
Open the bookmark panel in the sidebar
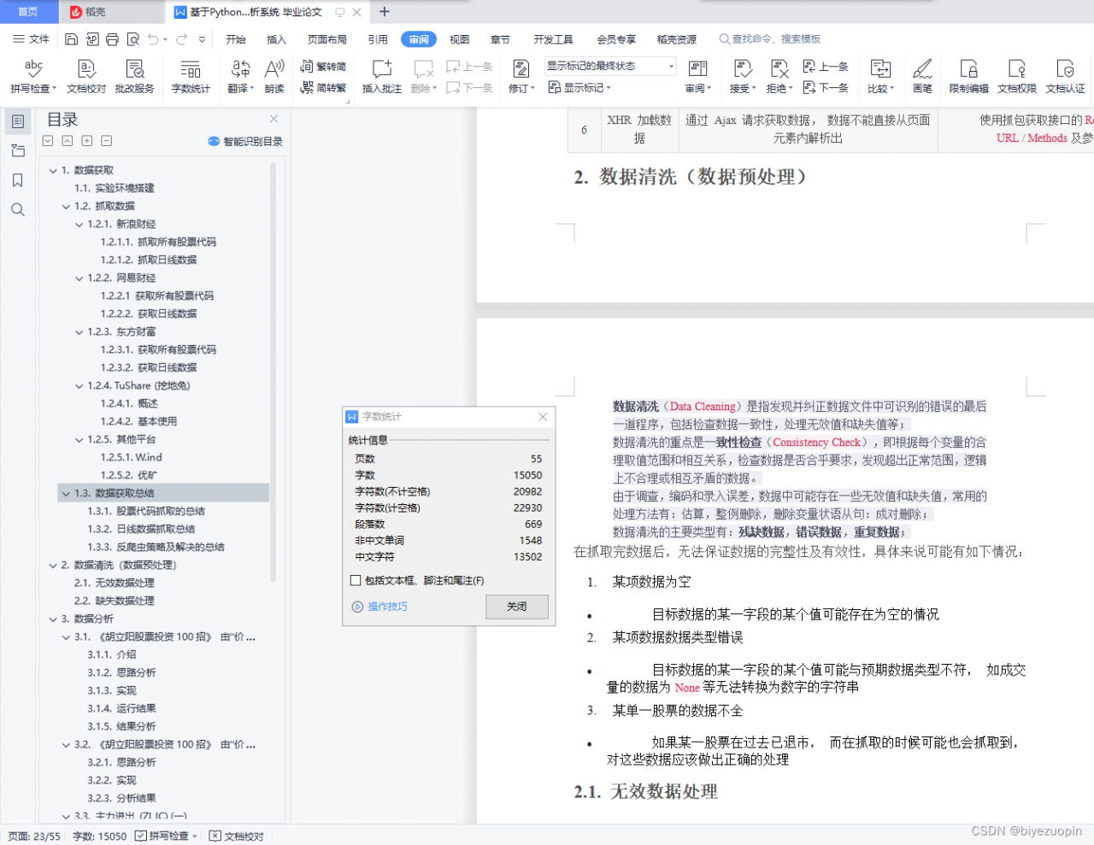click(x=18, y=180)
